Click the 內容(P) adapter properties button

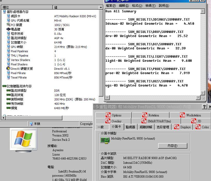coord(173,146)
